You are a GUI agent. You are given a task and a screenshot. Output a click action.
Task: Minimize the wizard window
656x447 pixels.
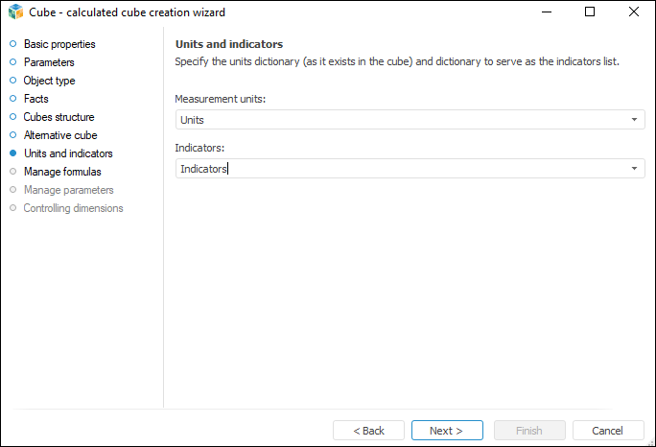546,12
